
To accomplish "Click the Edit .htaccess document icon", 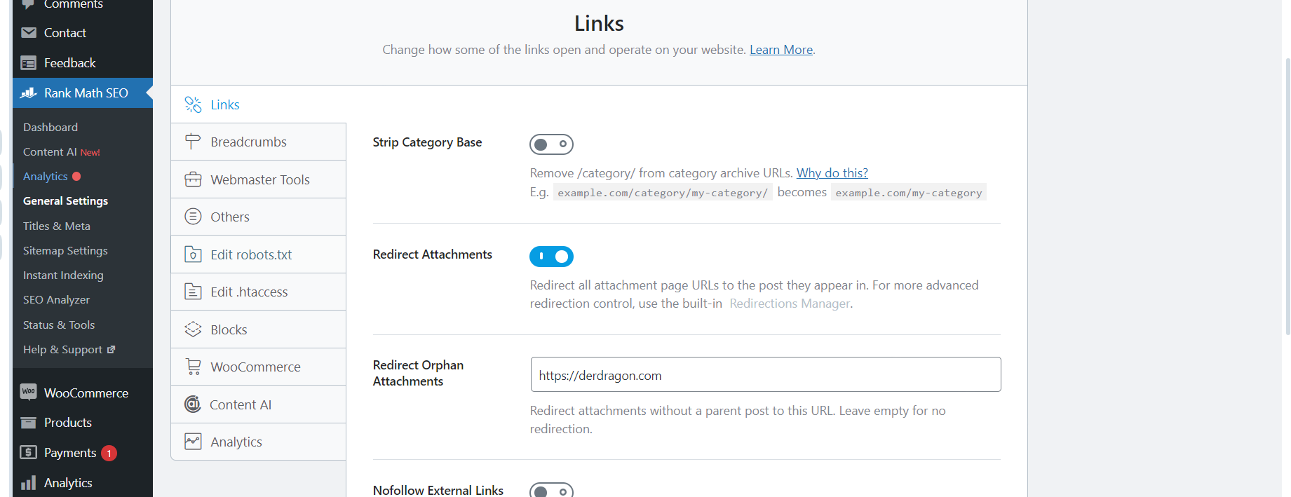I will 193,292.
